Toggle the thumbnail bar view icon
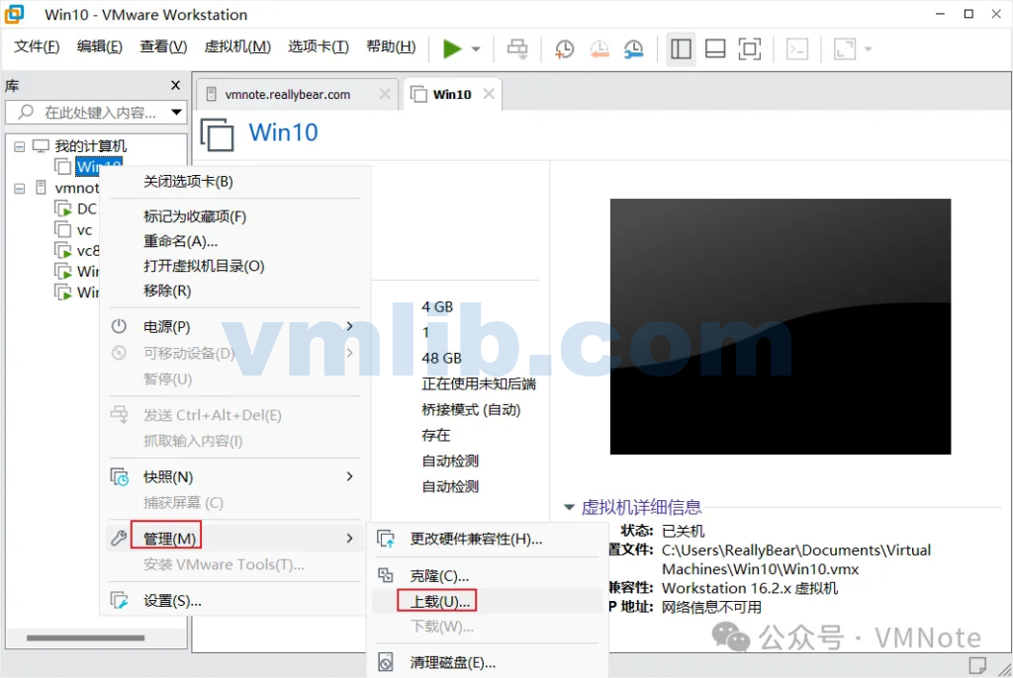Image resolution: width=1013 pixels, height=678 pixels. pos(715,49)
